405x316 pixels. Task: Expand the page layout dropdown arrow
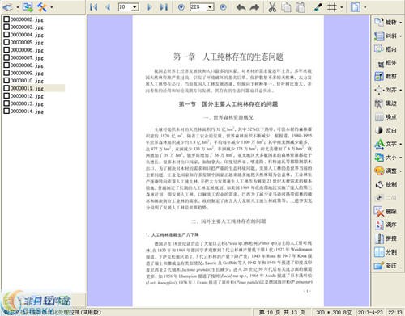(365, 7)
